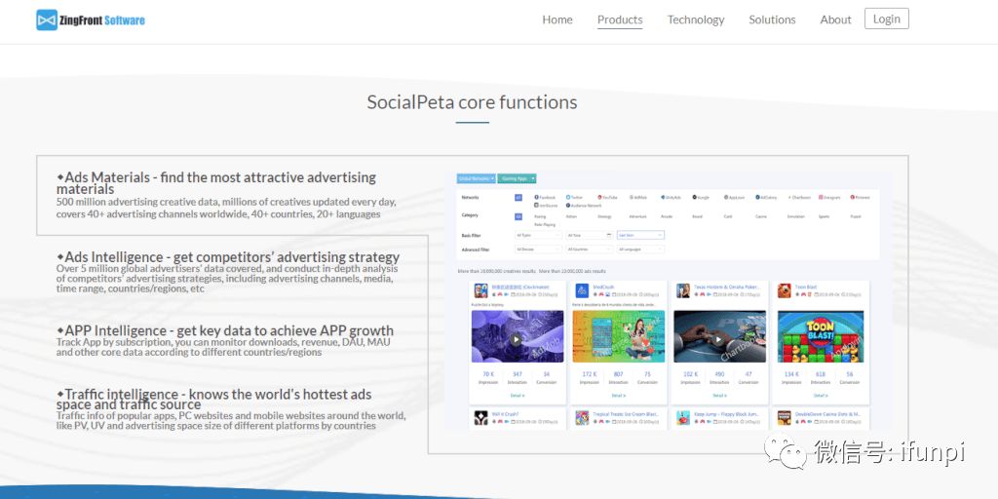
Task: Open the Home menu item
Action: (557, 19)
